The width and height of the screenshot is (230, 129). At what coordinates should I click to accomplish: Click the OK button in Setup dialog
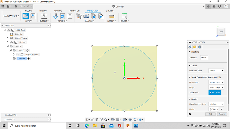pos(210,114)
